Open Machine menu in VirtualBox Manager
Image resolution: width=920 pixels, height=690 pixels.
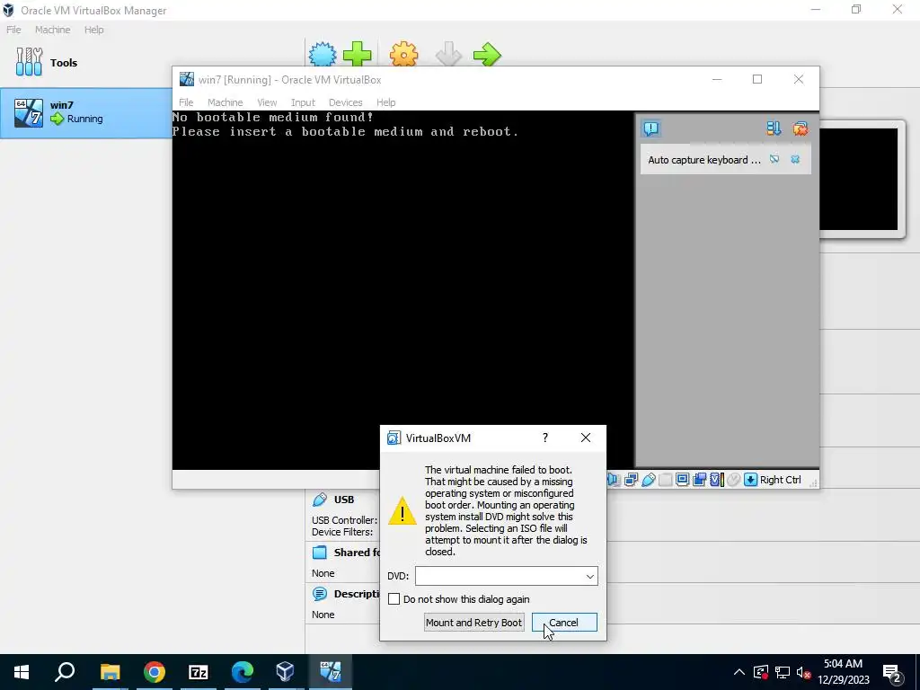(x=53, y=30)
